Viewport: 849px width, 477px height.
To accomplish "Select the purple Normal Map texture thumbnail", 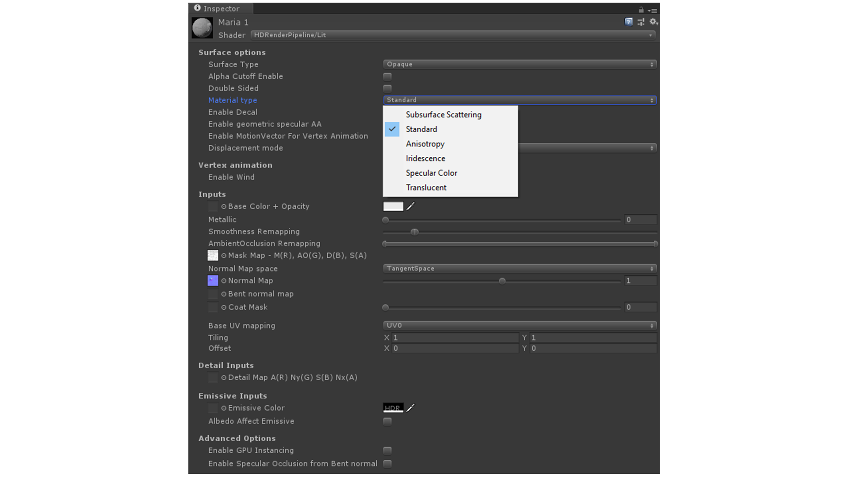I will [x=213, y=280].
